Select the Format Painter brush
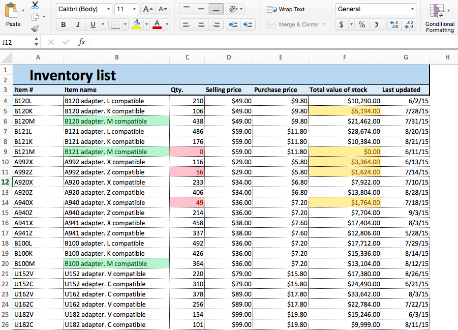This screenshot has height=330, width=458. [35, 28]
